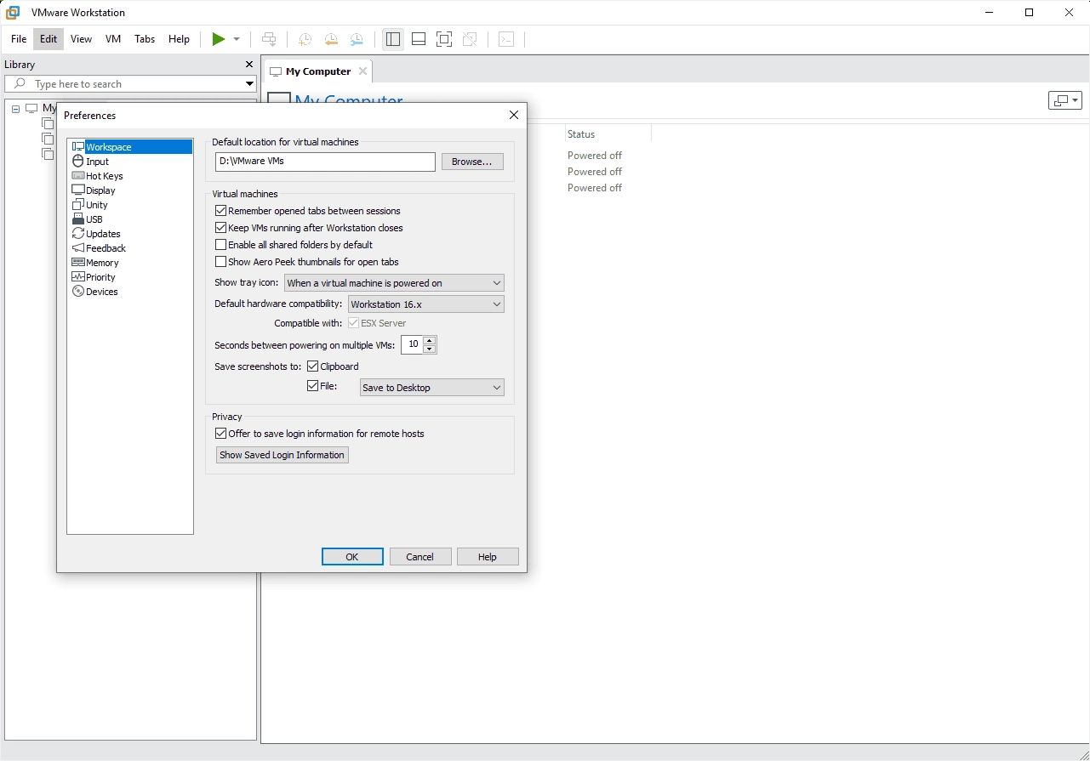Viewport: 1090px width, 761px height.
Task: Click the Library search input field
Action: click(130, 83)
